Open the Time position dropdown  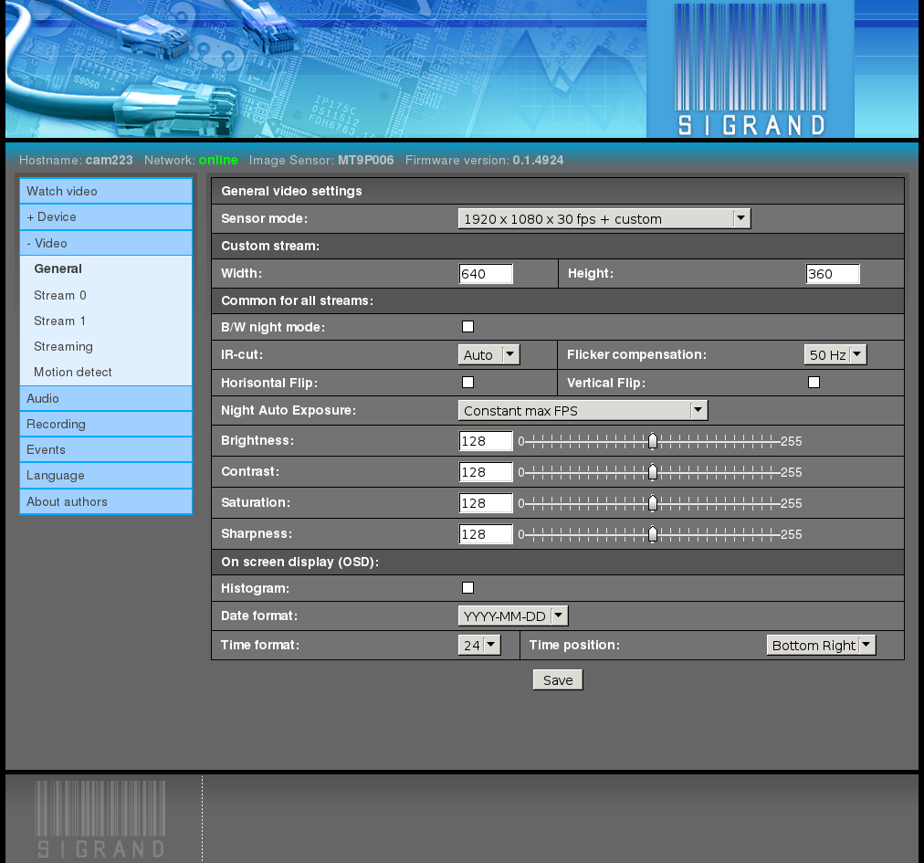pos(821,646)
